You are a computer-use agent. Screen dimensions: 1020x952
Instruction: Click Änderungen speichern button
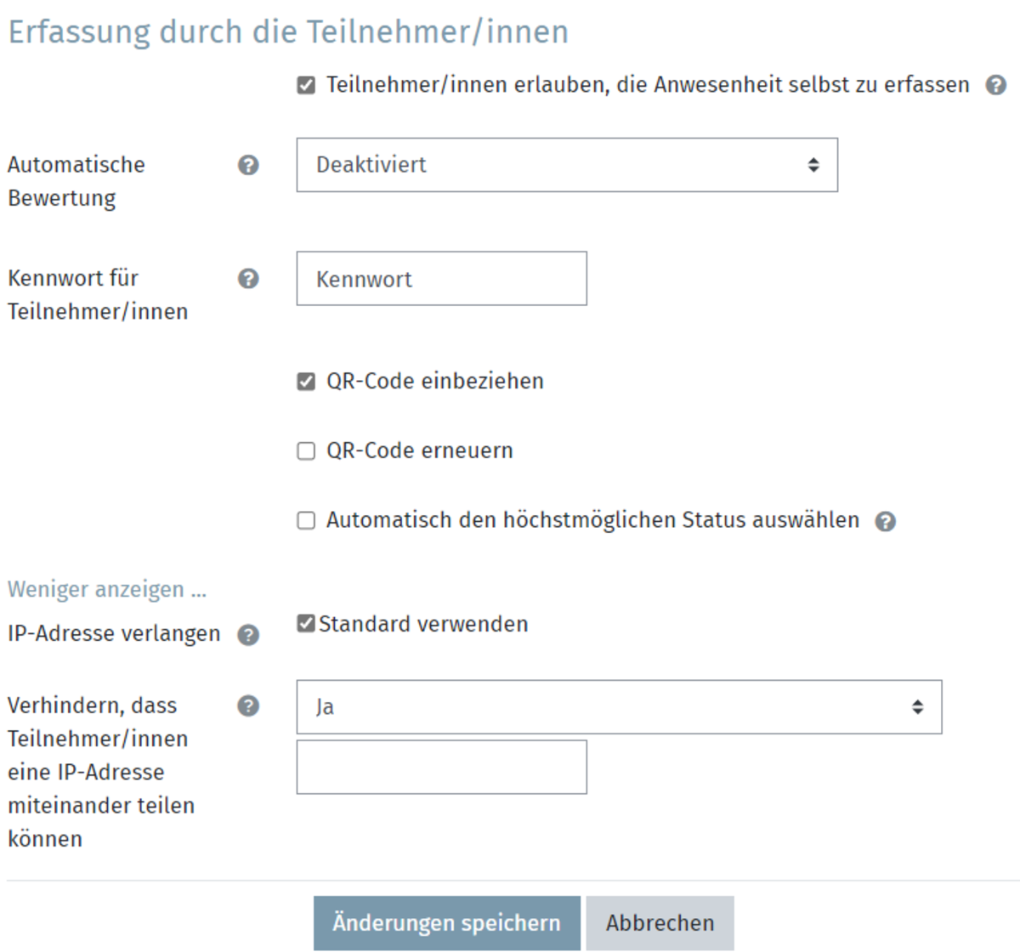coord(446,923)
